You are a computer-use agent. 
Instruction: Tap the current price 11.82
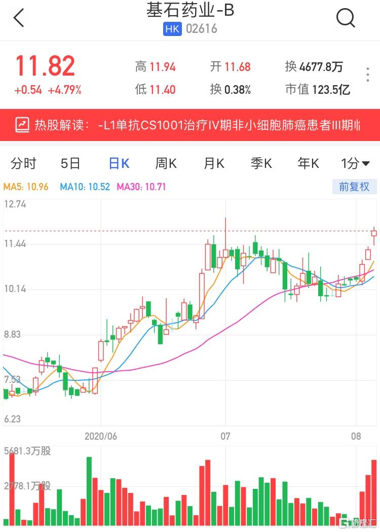45,66
